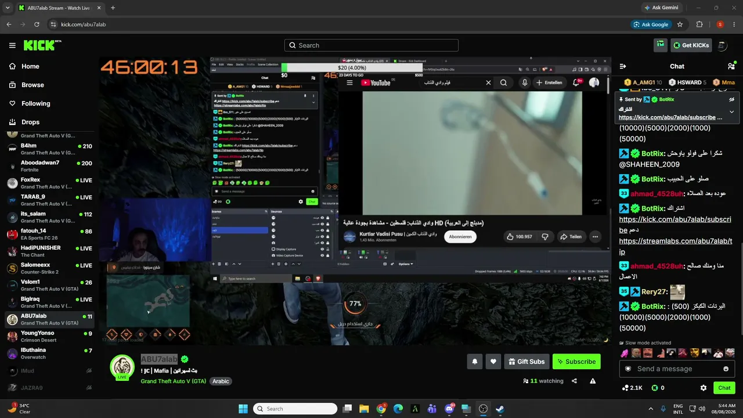The height and width of the screenshot is (418, 743).
Task: Report stream via warning triangle icon
Action: (x=593, y=381)
